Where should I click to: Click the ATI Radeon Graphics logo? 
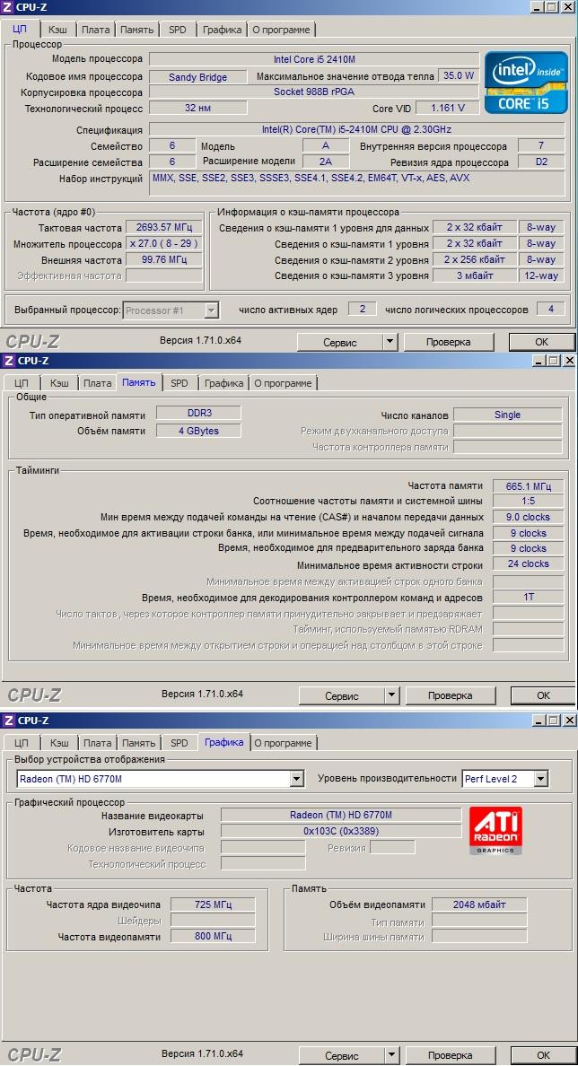[x=495, y=830]
